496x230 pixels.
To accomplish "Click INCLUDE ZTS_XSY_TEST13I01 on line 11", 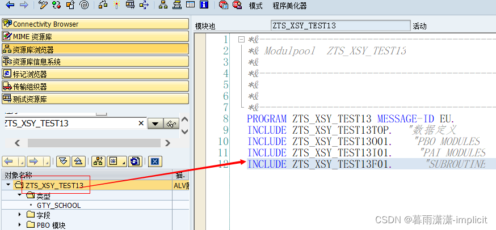I will (x=320, y=153).
